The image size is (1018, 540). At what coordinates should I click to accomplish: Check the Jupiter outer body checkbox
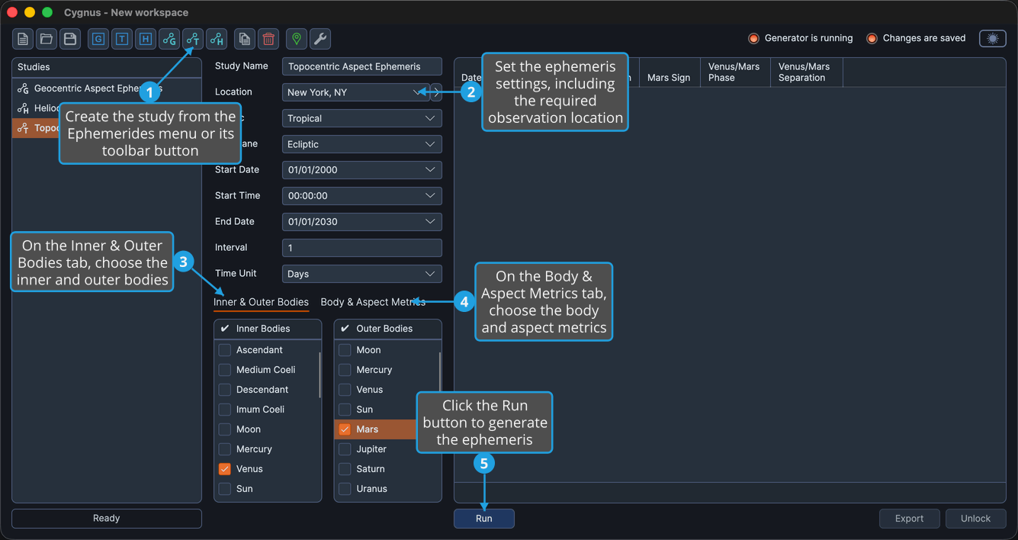tap(345, 449)
